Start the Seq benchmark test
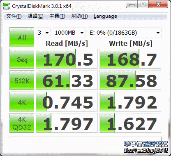 click(x=22, y=59)
